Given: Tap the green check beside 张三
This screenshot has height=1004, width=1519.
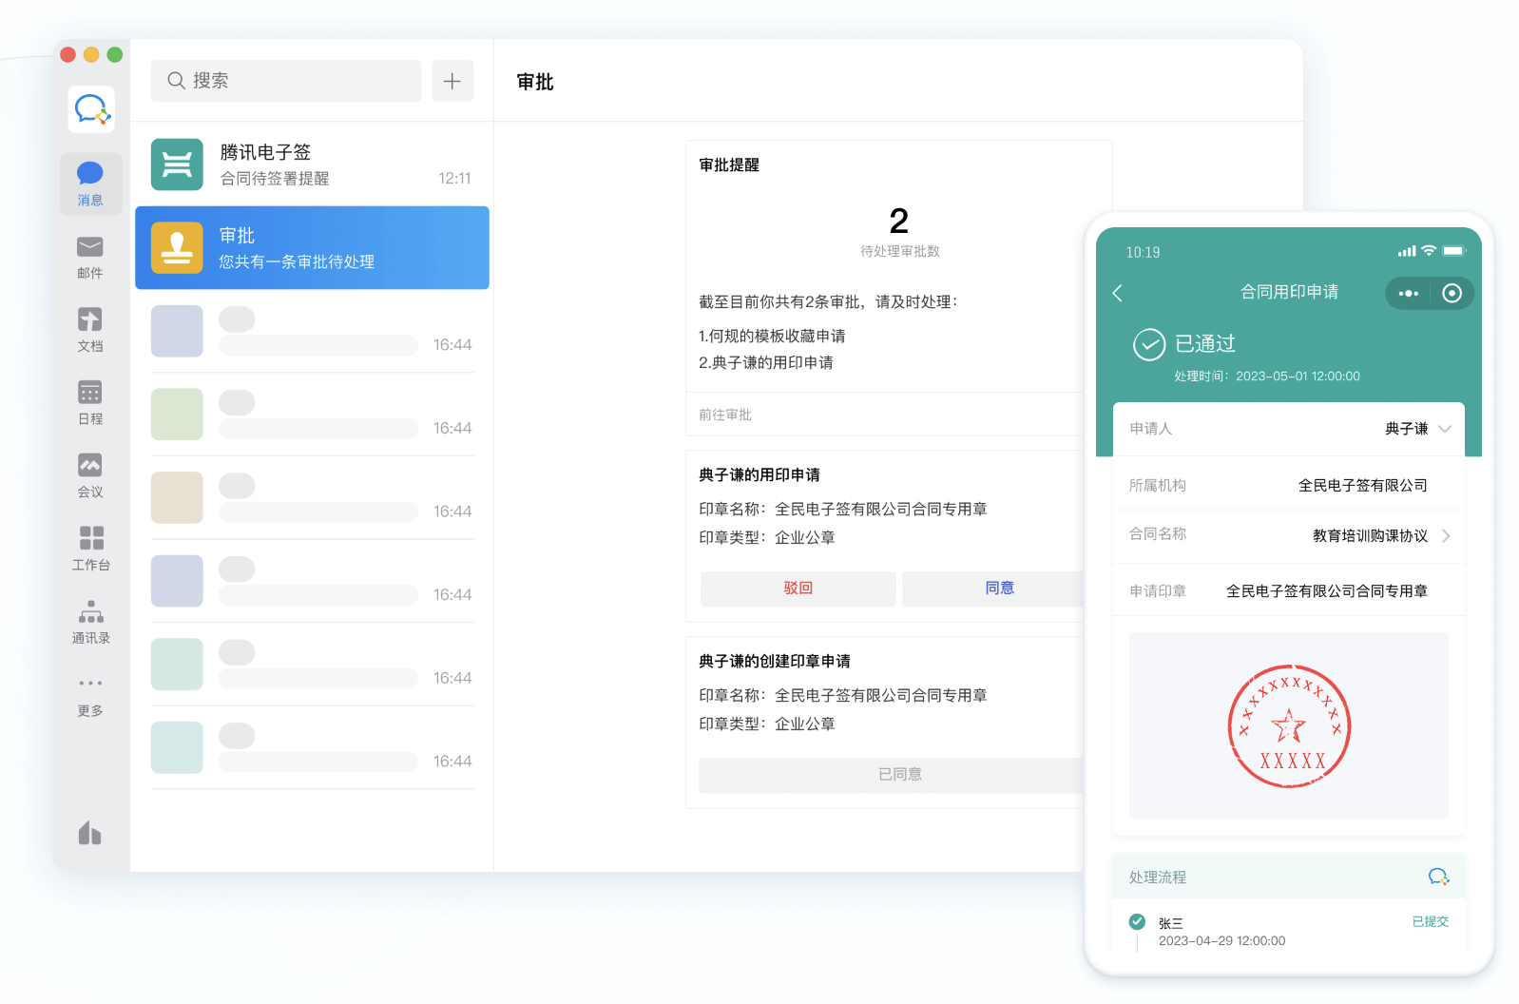Looking at the screenshot, I should pyautogui.click(x=1137, y=921).
